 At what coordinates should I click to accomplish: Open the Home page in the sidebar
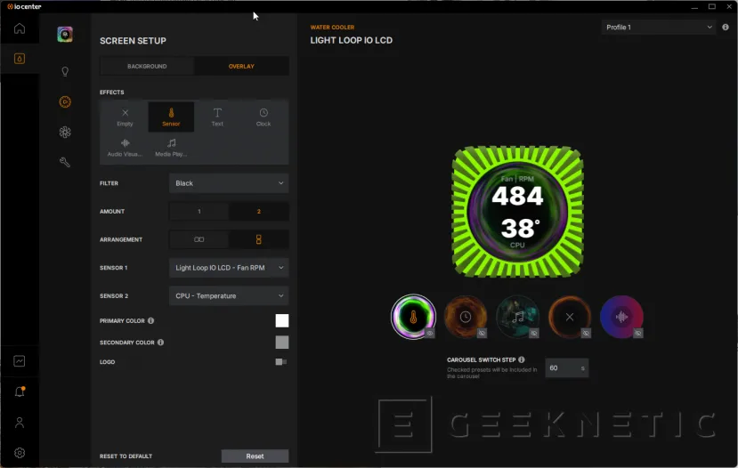tap(20, 28)
